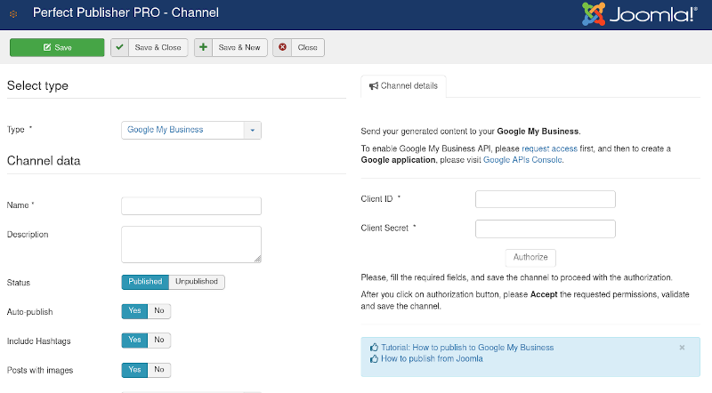
Task: Click the arrow of the Type dropdown
Action: 253,130
